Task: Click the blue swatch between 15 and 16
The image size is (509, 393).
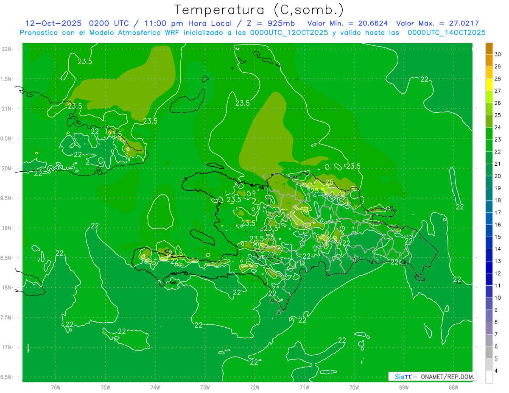Action: coord(489,231)
